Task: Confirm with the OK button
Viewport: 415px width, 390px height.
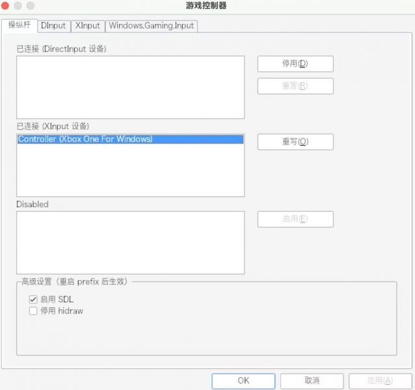Action: tap(243, 381)
